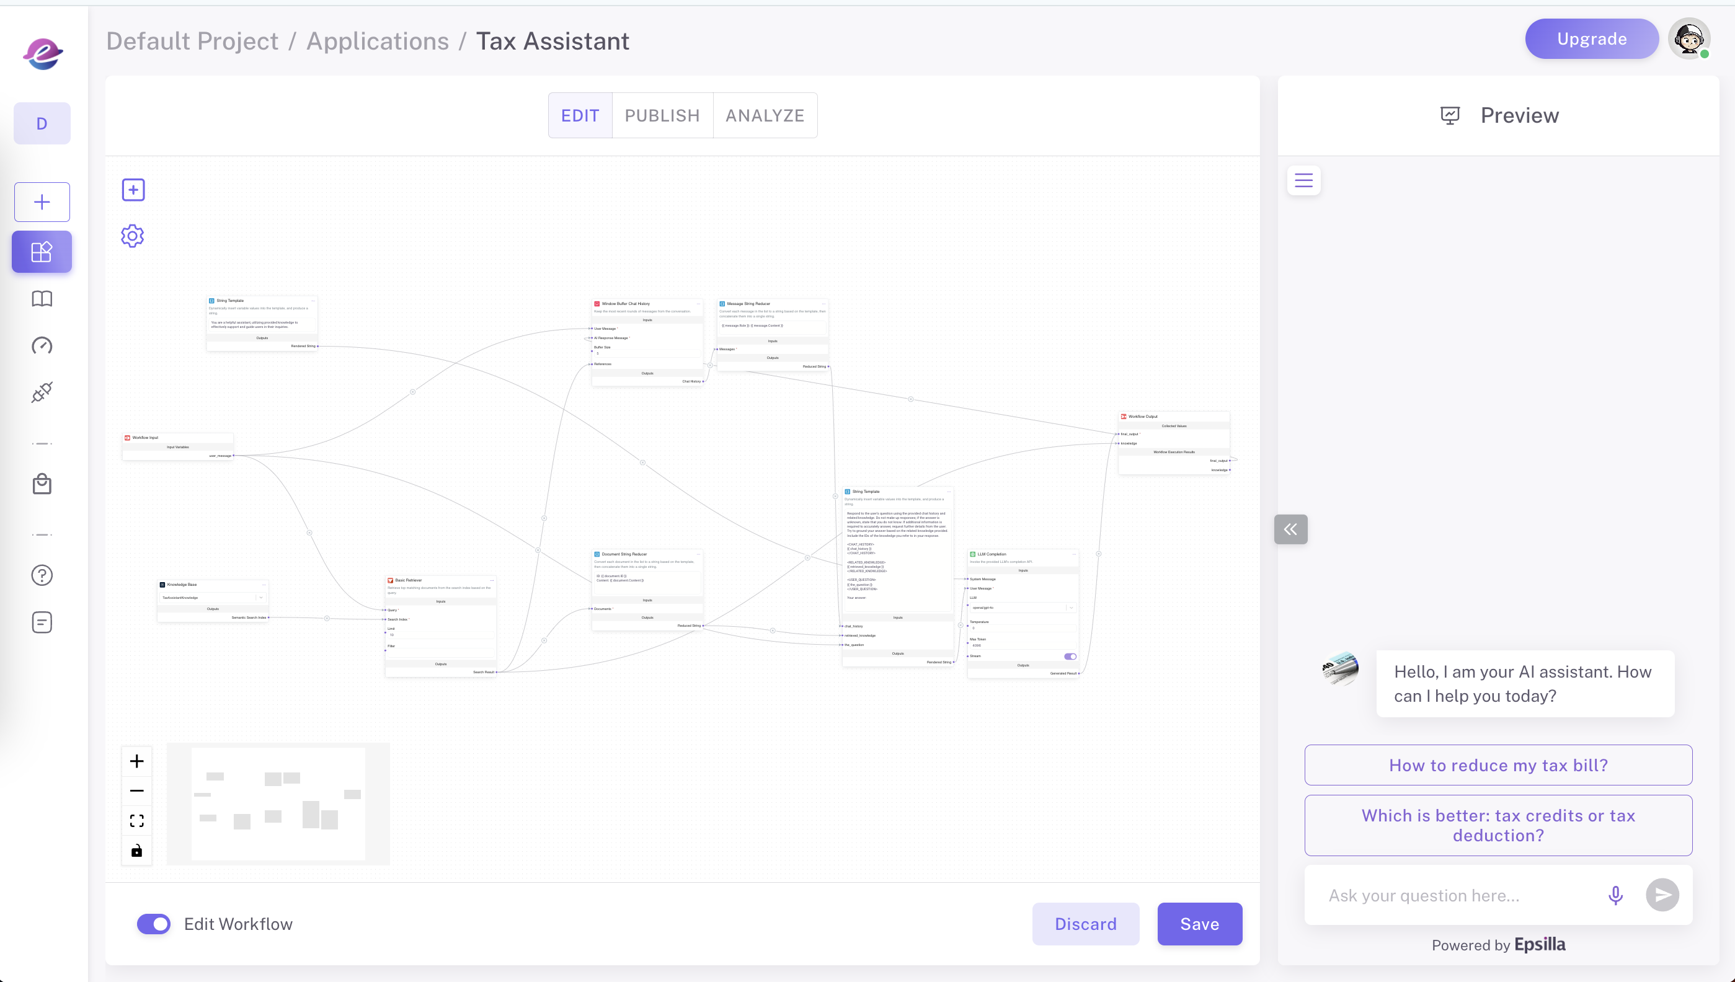Click the fit view icon

[x=137, y=821]
